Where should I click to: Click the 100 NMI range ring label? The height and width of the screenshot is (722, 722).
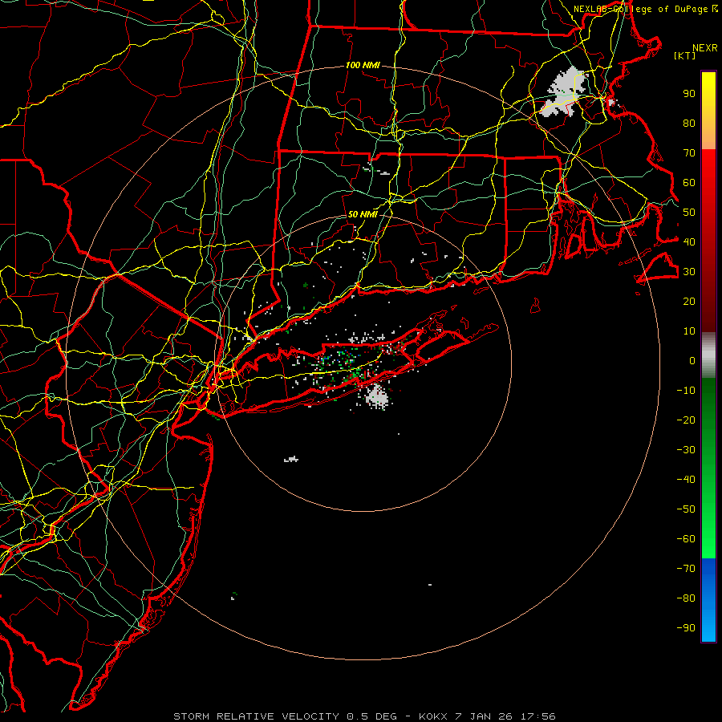(x=363, y=66)
